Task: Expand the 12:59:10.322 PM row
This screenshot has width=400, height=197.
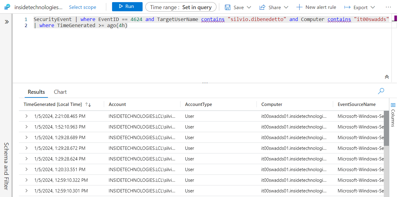Action: coord(27,180)
